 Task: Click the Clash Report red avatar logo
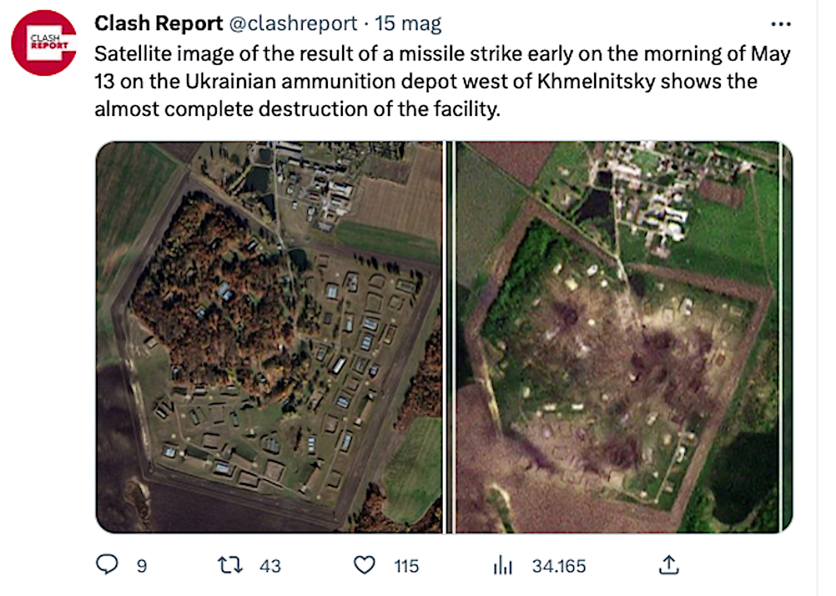tap(44, 43)
